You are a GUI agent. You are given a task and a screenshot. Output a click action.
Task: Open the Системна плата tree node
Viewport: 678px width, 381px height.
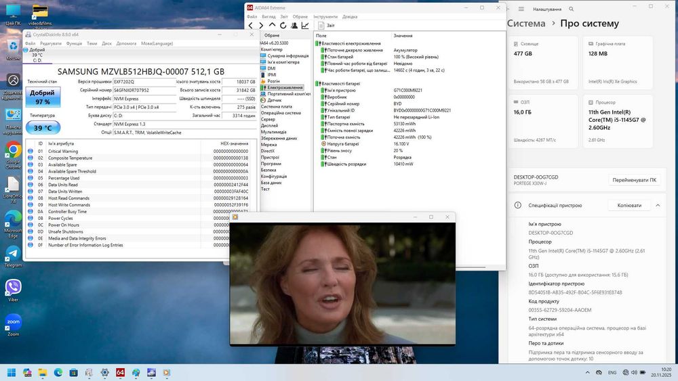[277, 106]
